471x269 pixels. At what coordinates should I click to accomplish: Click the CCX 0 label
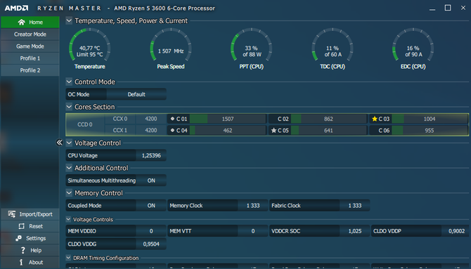click(x=120, y=119)
